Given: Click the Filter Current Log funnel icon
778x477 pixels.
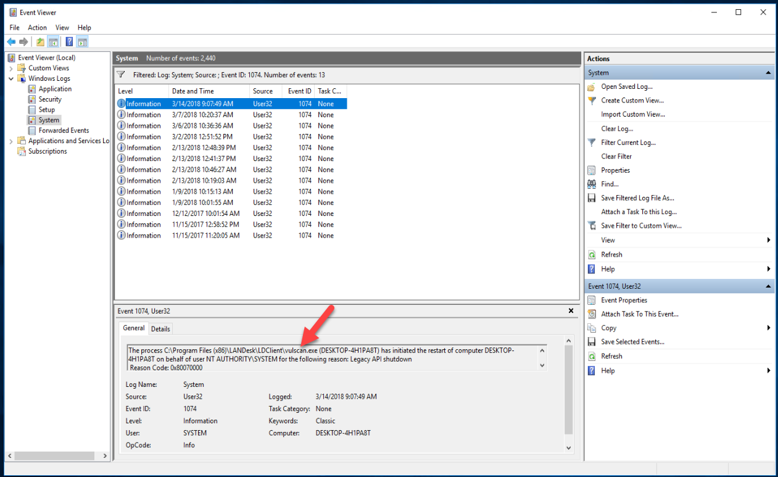Looking at the screenshot, I should click(592, 143).
